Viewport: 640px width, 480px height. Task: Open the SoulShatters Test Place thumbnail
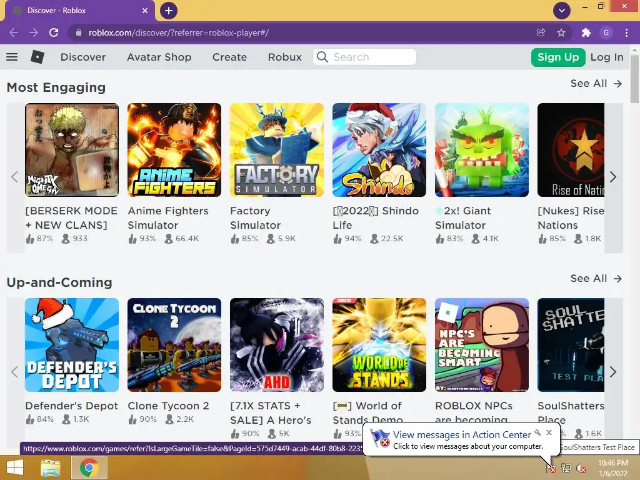[571, 345]
